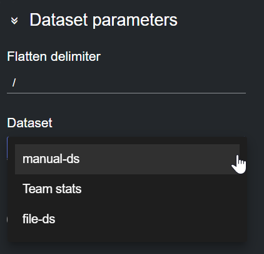Click the last dataset option file-ds
Image resolution: width=264 pixels, height=254 pixels.
click(x=127, y=219)
